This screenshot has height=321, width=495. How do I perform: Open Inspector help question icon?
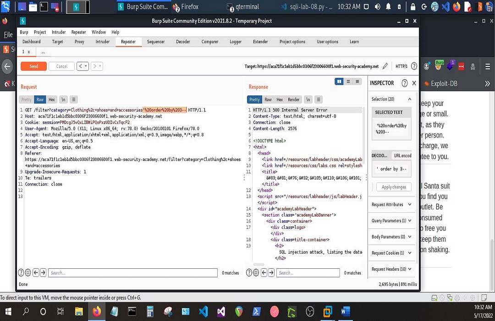404,83
